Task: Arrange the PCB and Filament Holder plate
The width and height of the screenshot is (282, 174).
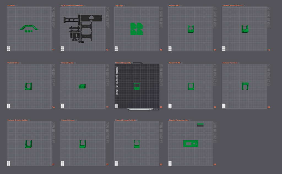Action: click(x=107, y=16)
